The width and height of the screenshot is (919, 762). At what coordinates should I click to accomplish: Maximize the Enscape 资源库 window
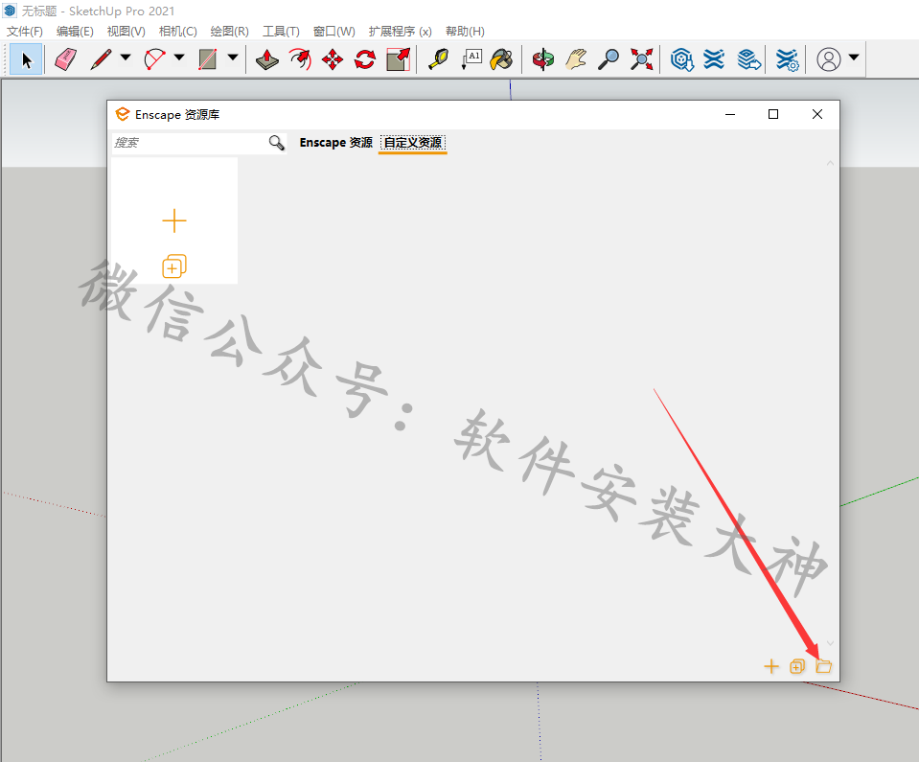coord(773,114)
